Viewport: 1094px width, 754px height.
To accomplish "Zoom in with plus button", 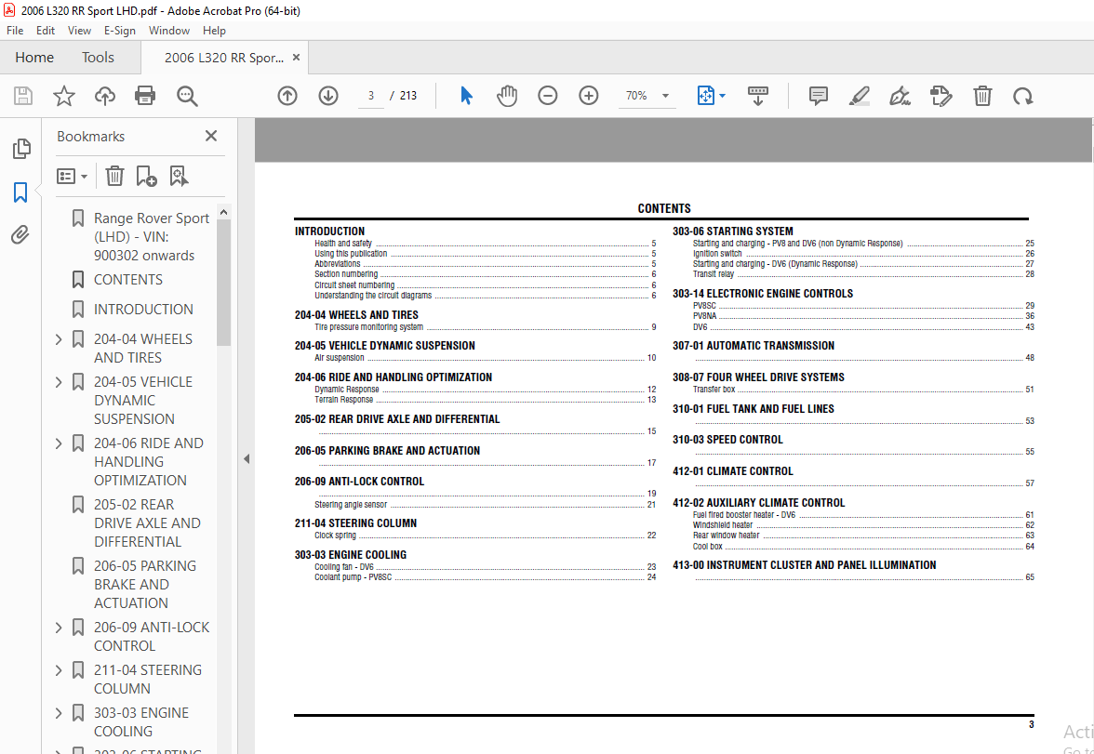I will coord(589,96).
